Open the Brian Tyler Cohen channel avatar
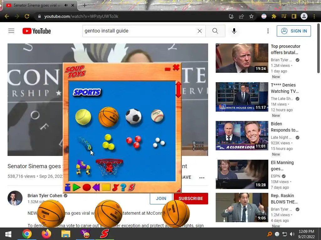 tap(15, 198)
